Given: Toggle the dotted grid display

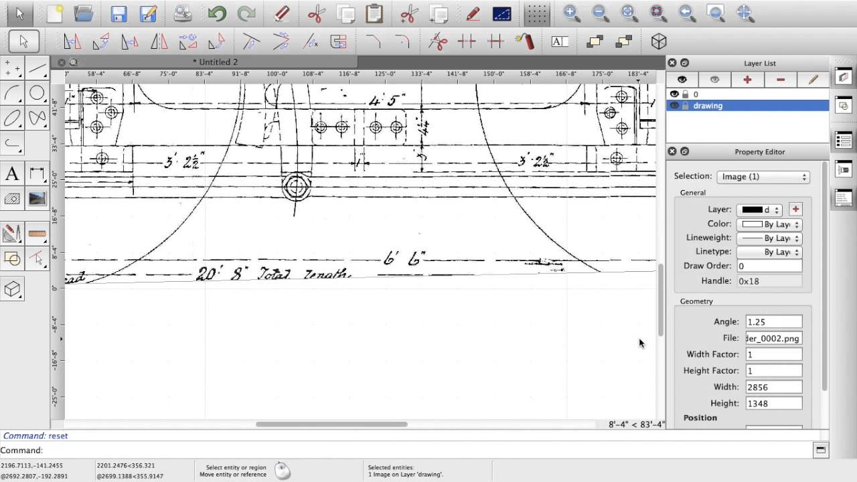Looking at the screenshot, I should click(536, 13).
